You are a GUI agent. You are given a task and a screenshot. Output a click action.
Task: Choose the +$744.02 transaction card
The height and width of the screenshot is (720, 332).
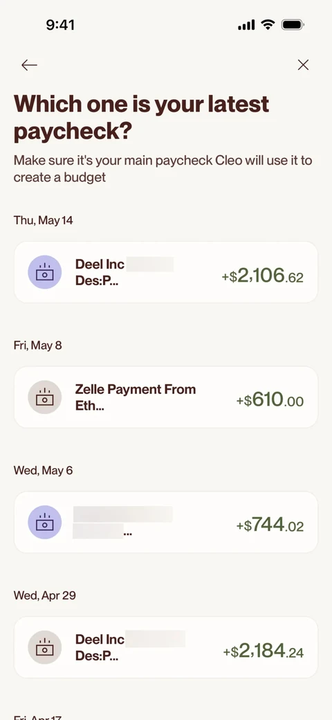(166, 522)
